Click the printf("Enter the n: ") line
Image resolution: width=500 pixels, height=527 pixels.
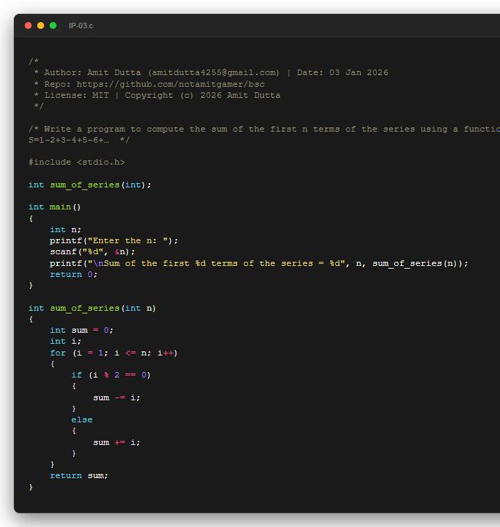(114, 240)
